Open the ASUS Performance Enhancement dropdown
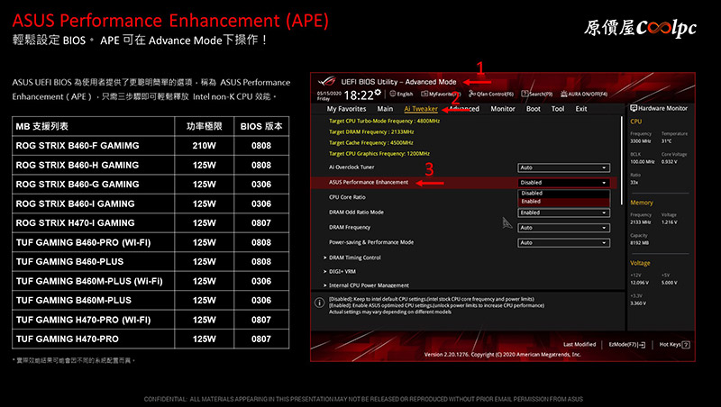Image resolution: width=721 pixels, height=407 pixels. pyautogui.click(x=564, y=183)
